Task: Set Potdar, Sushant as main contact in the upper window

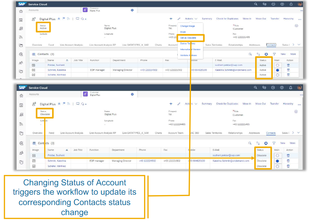Action: click(x=277, y=65)
